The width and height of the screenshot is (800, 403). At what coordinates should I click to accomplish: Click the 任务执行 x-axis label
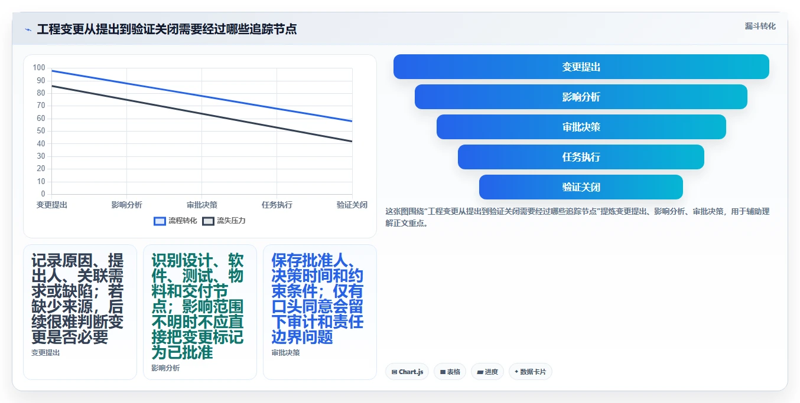pos(277,205)
